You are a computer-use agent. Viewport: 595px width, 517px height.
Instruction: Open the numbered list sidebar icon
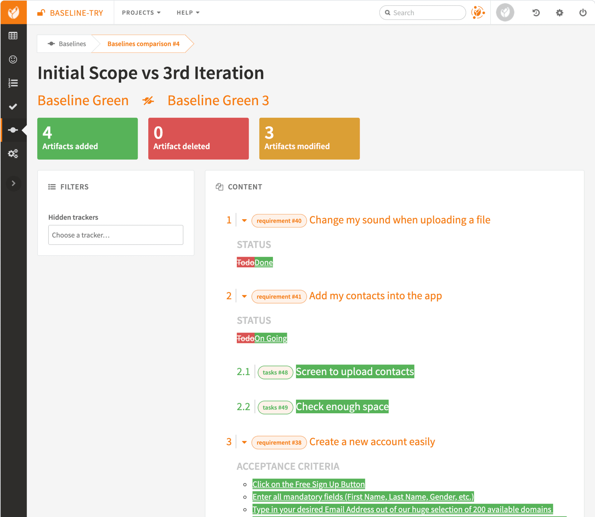click(x=13, y=83)
